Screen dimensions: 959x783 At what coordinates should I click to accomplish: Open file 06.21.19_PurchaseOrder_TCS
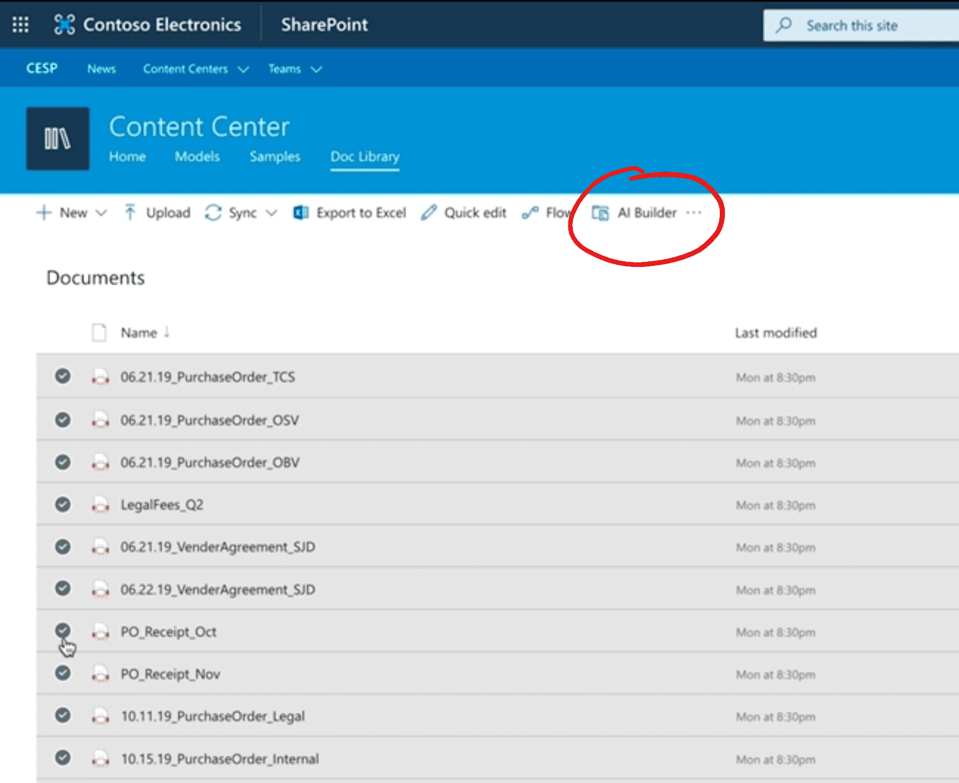point(208,377)
